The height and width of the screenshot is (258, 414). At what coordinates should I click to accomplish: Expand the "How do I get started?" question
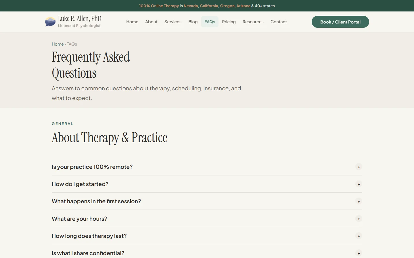tap(80, 184)
